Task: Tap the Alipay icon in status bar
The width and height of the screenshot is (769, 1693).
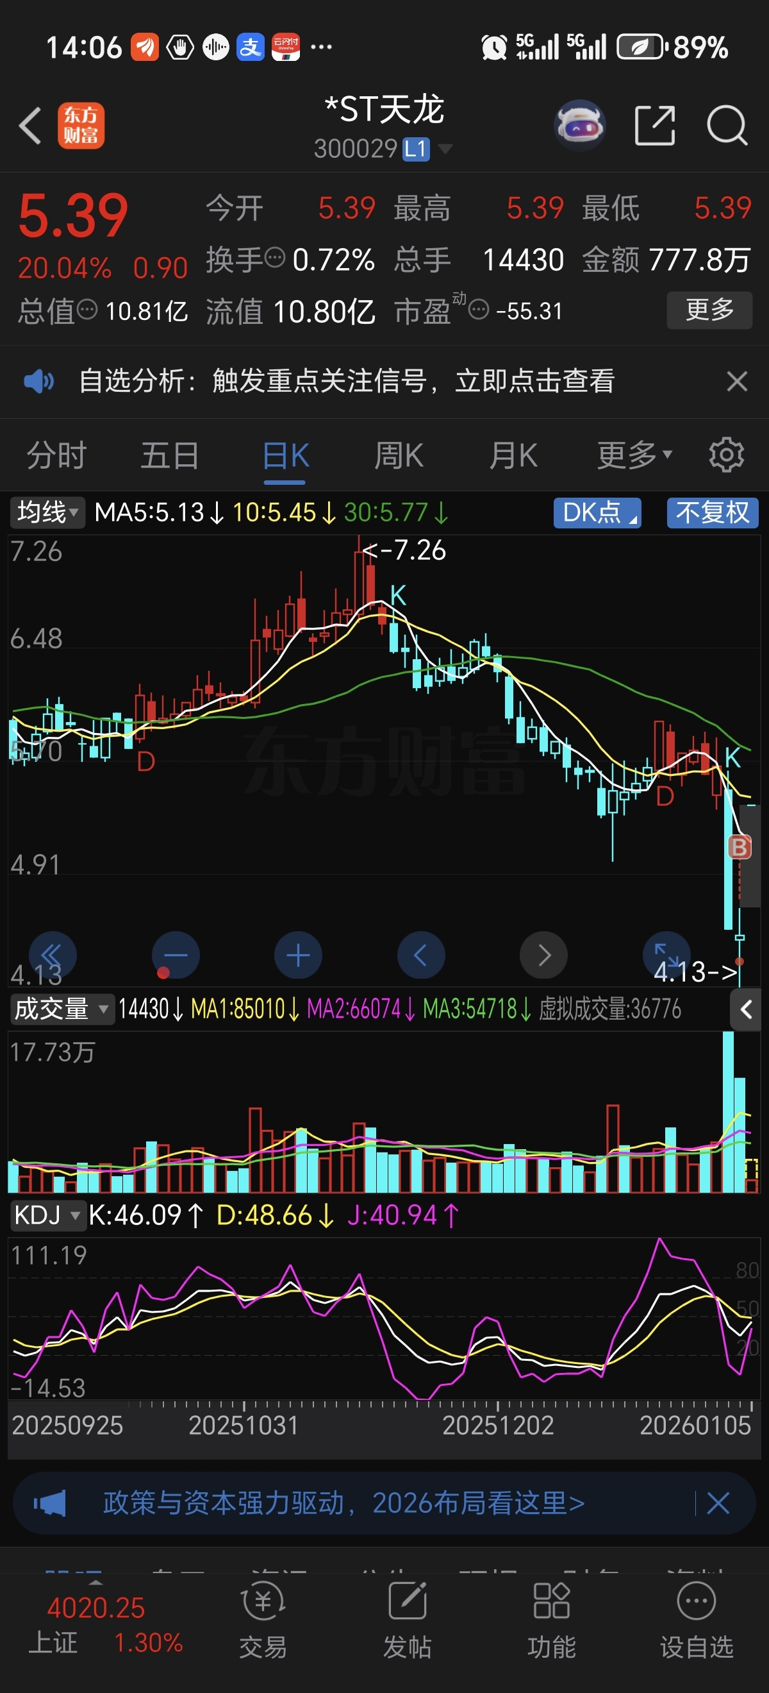Action: pyautogui.click(x=250, y=47)
